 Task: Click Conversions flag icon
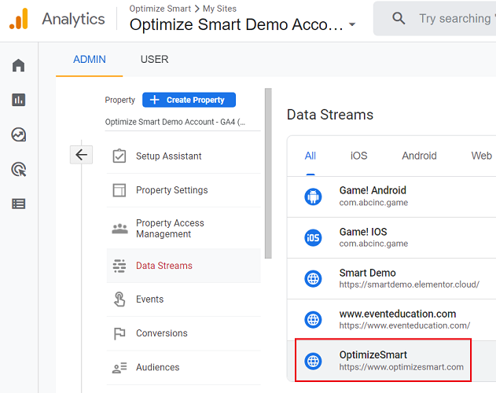119,333
